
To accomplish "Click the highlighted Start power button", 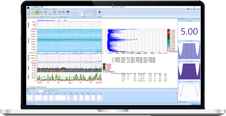I will [37, 13].
